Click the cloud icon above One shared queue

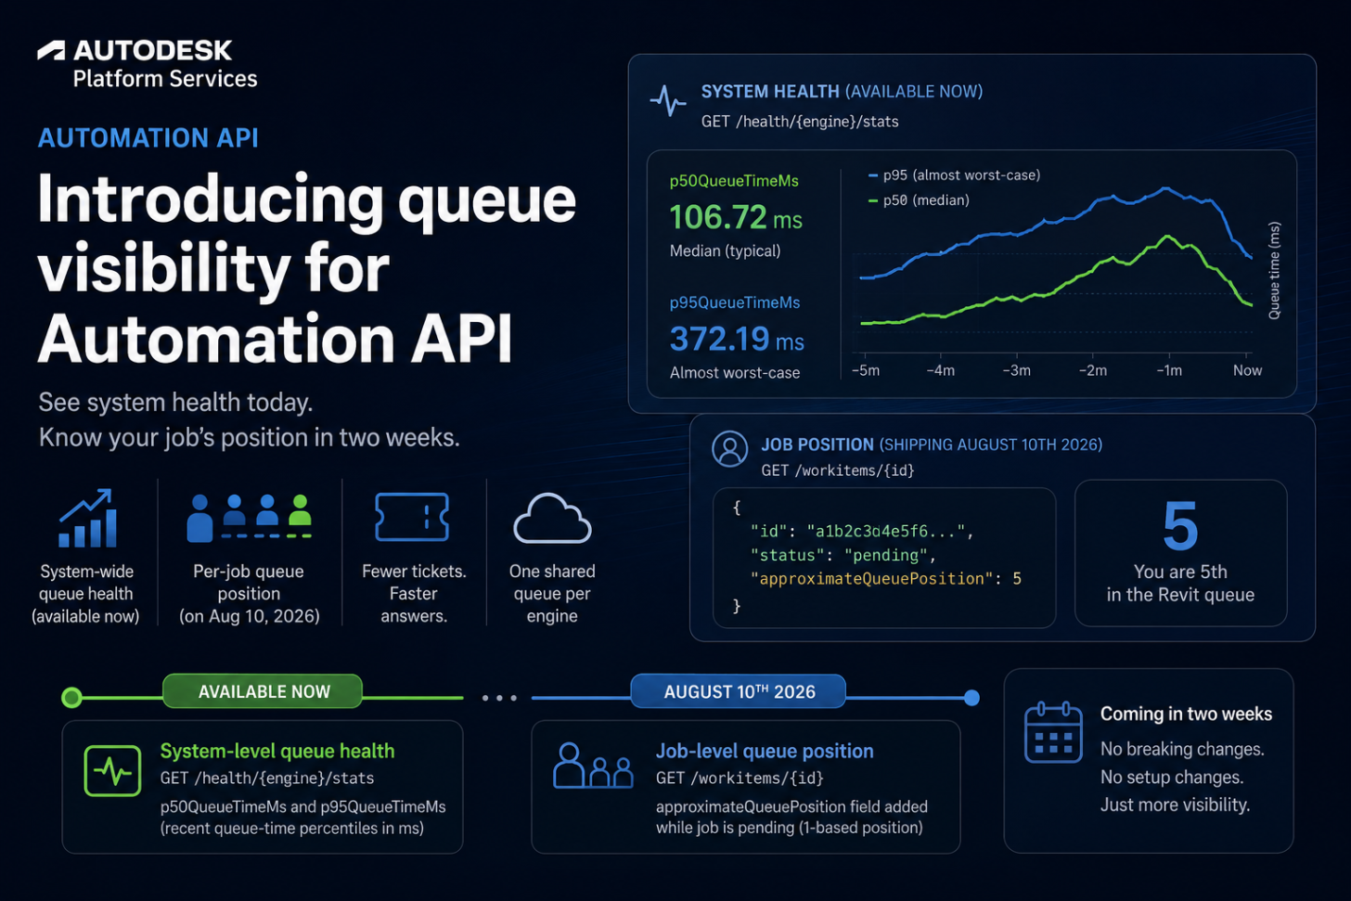click(x=552, y=519)
